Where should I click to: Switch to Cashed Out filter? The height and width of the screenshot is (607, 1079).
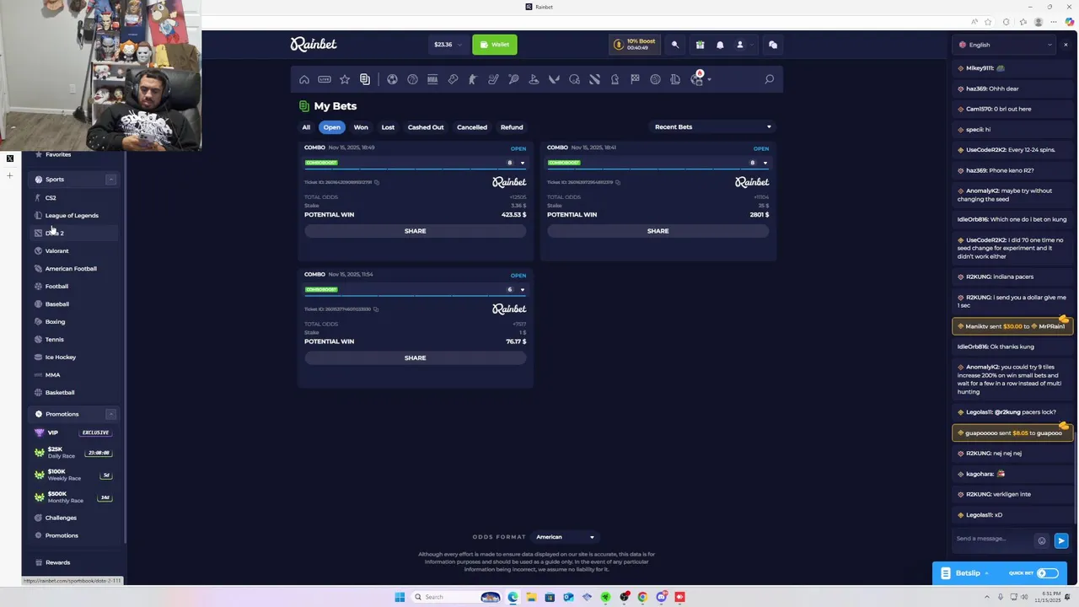(x=426, y=127)
